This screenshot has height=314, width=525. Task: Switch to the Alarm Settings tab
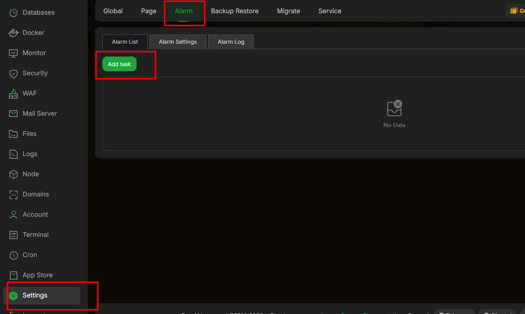point(178,42)
